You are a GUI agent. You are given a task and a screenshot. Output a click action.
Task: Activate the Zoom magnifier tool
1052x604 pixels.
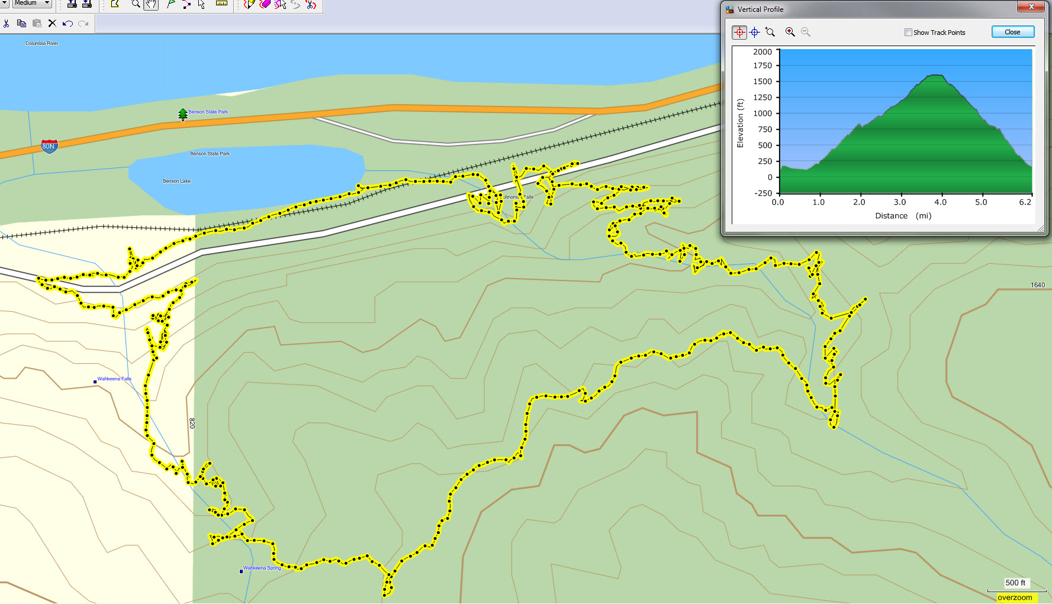coord(136,5)
